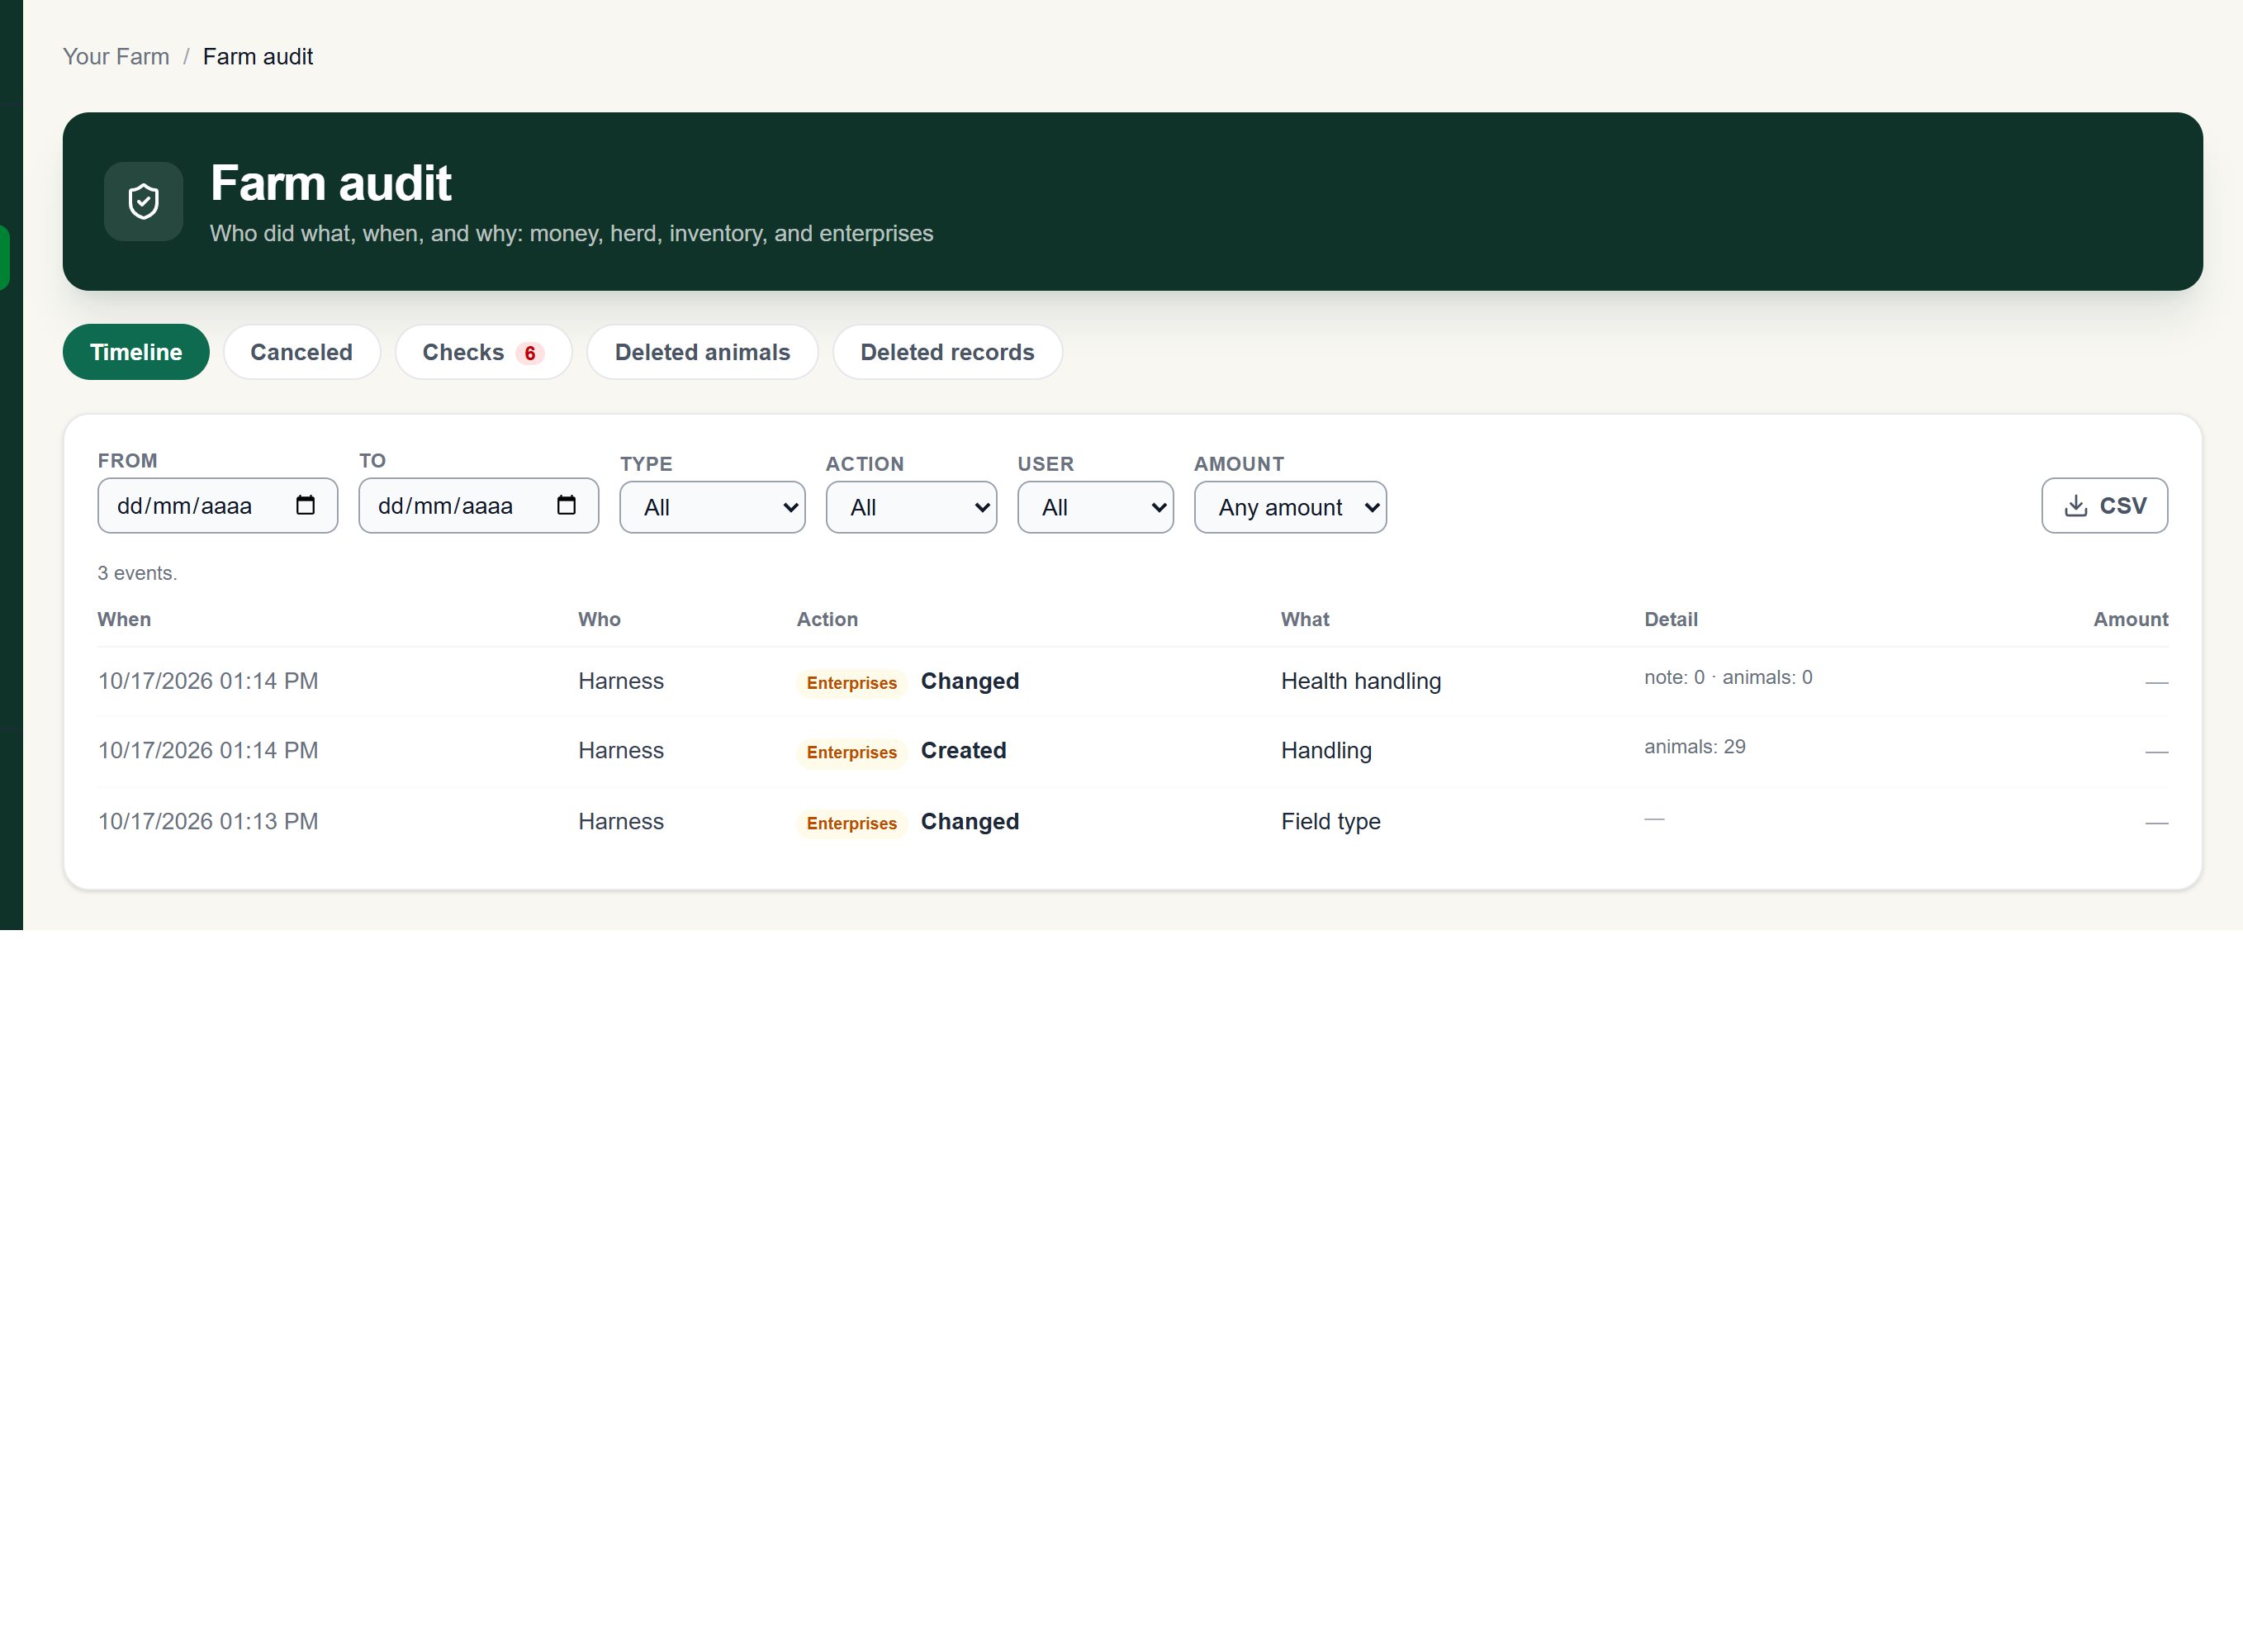Image resolution: width=2243 pixels, height=1652 pixels.
Task: Click the Detail column header
Action: (x=1670, y=619)
